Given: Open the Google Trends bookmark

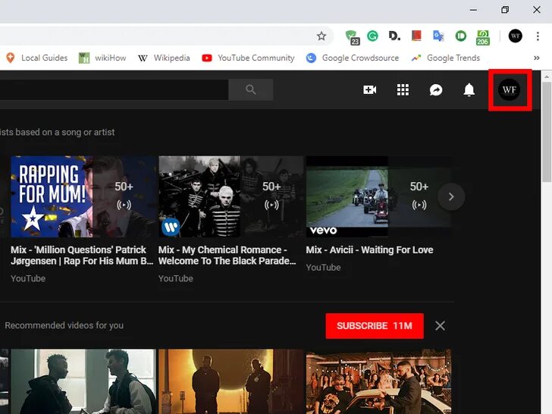Looking at the screenshot, I should 446,58.
